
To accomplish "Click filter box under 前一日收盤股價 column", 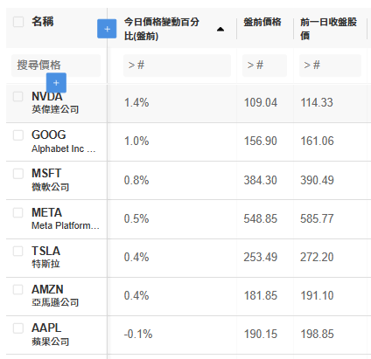I will tap(330, 66).
